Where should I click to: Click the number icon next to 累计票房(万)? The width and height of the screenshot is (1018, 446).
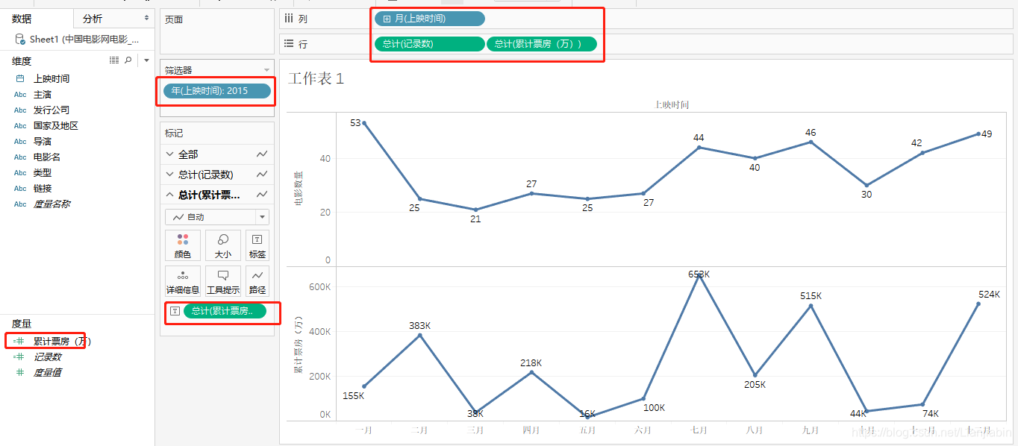coord(19,341)
